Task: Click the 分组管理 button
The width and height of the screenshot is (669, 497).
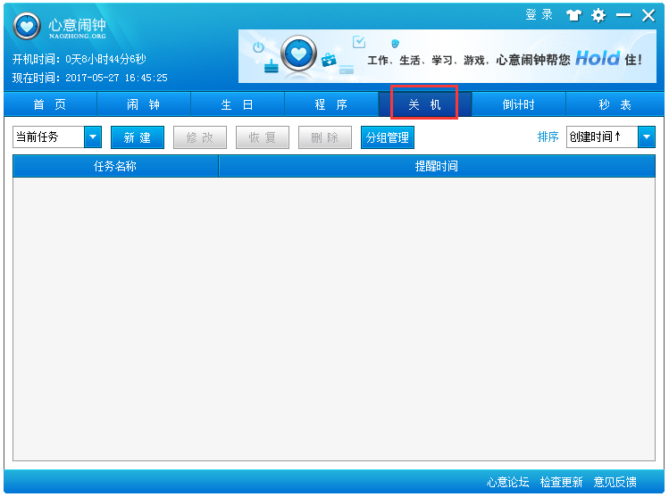Action: [x=388, y=137]
